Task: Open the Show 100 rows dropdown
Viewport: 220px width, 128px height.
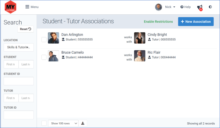Action: [x=63, y=123]
